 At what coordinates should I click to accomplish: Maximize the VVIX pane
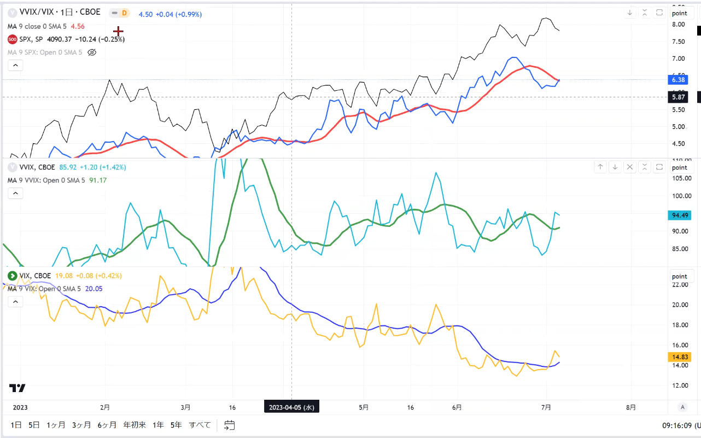pyautogui.click(x=659, y=167)
